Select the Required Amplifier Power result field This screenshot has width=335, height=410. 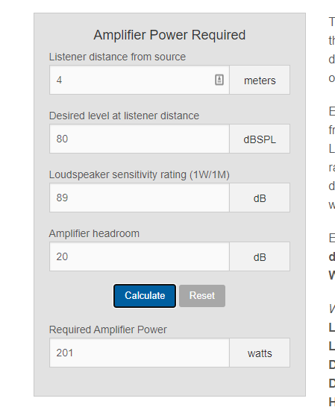140,353
